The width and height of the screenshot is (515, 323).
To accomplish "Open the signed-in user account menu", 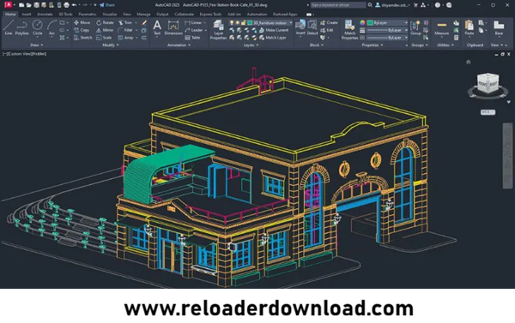I will point(393,5).
